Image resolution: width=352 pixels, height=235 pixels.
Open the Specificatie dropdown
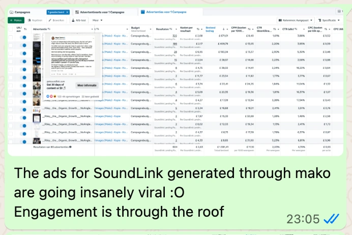pyautogui.click(x=329, y=20)
